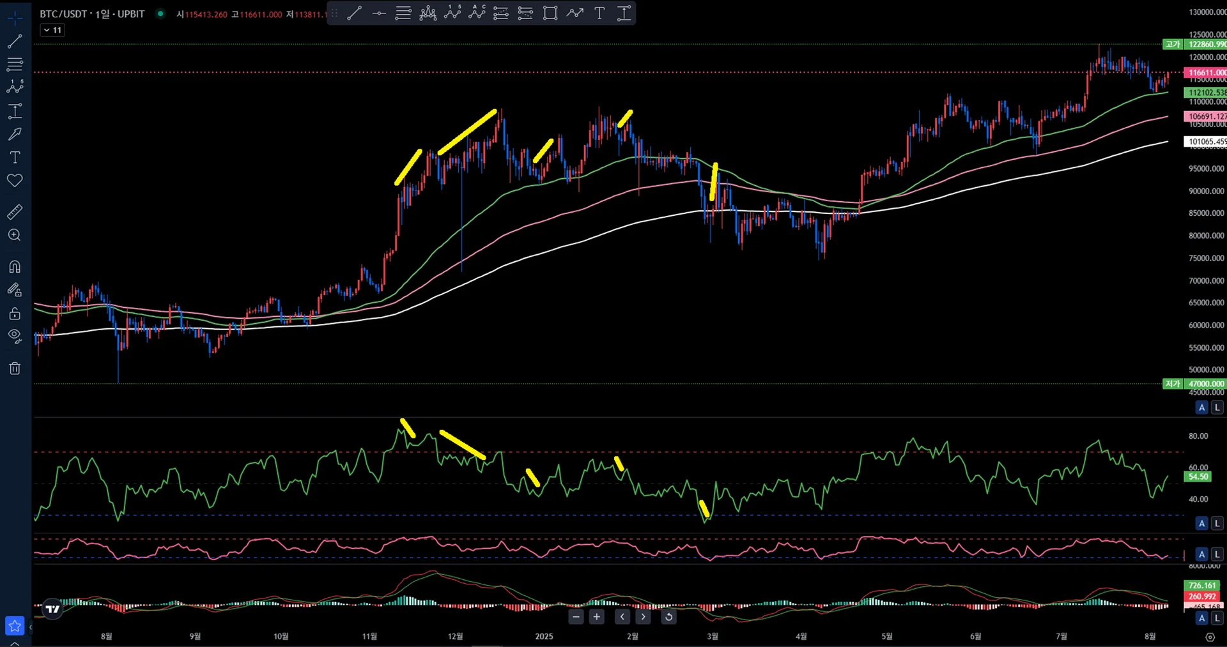
Task: Click the green market status dot
Action: pos(160,13)
